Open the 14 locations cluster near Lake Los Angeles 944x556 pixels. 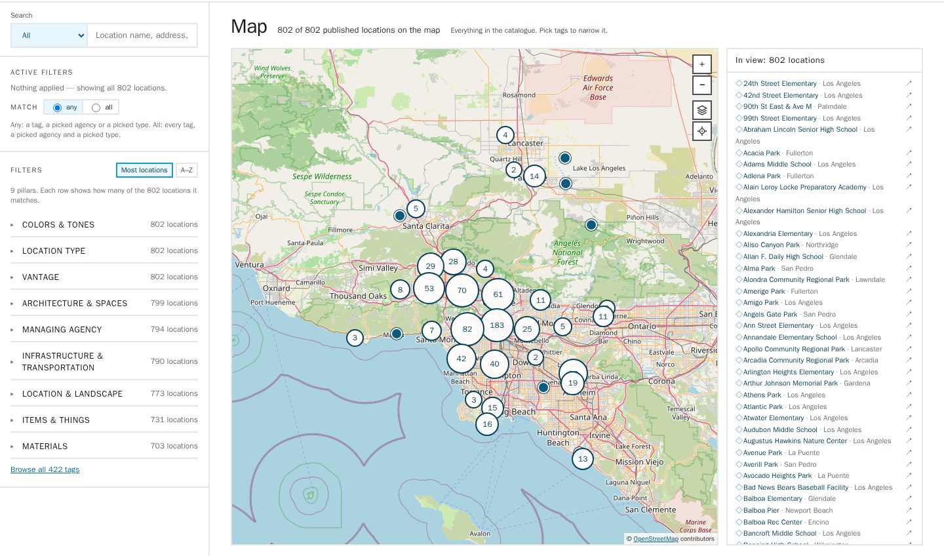(x=534, y=176)
